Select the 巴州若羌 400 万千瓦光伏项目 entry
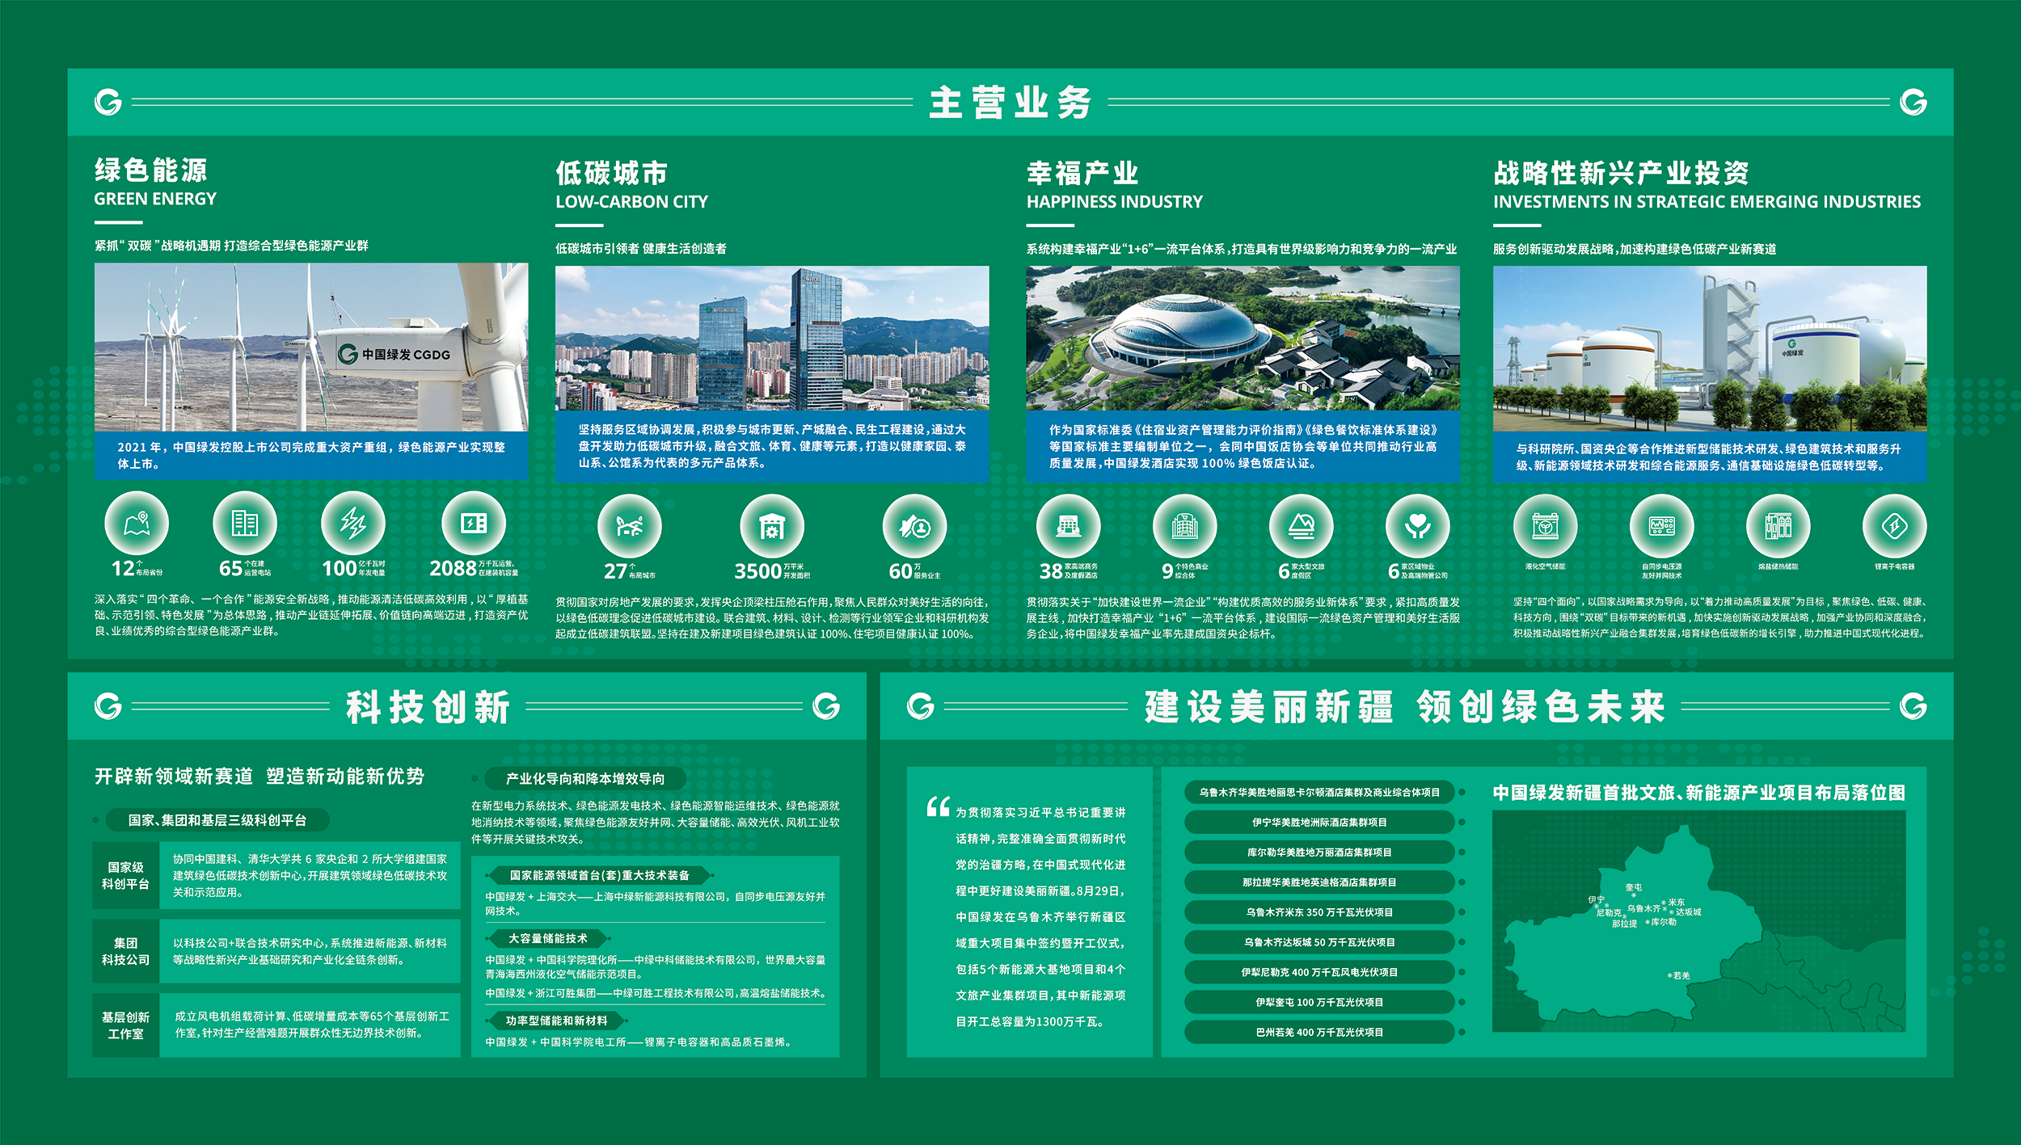2021x1145 pixels. click(x=1319, y=1033)
